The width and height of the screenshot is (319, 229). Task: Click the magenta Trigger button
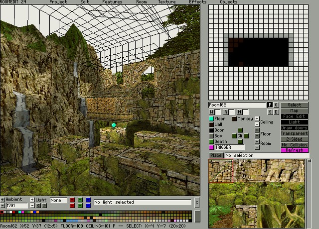tap(211, 147)
